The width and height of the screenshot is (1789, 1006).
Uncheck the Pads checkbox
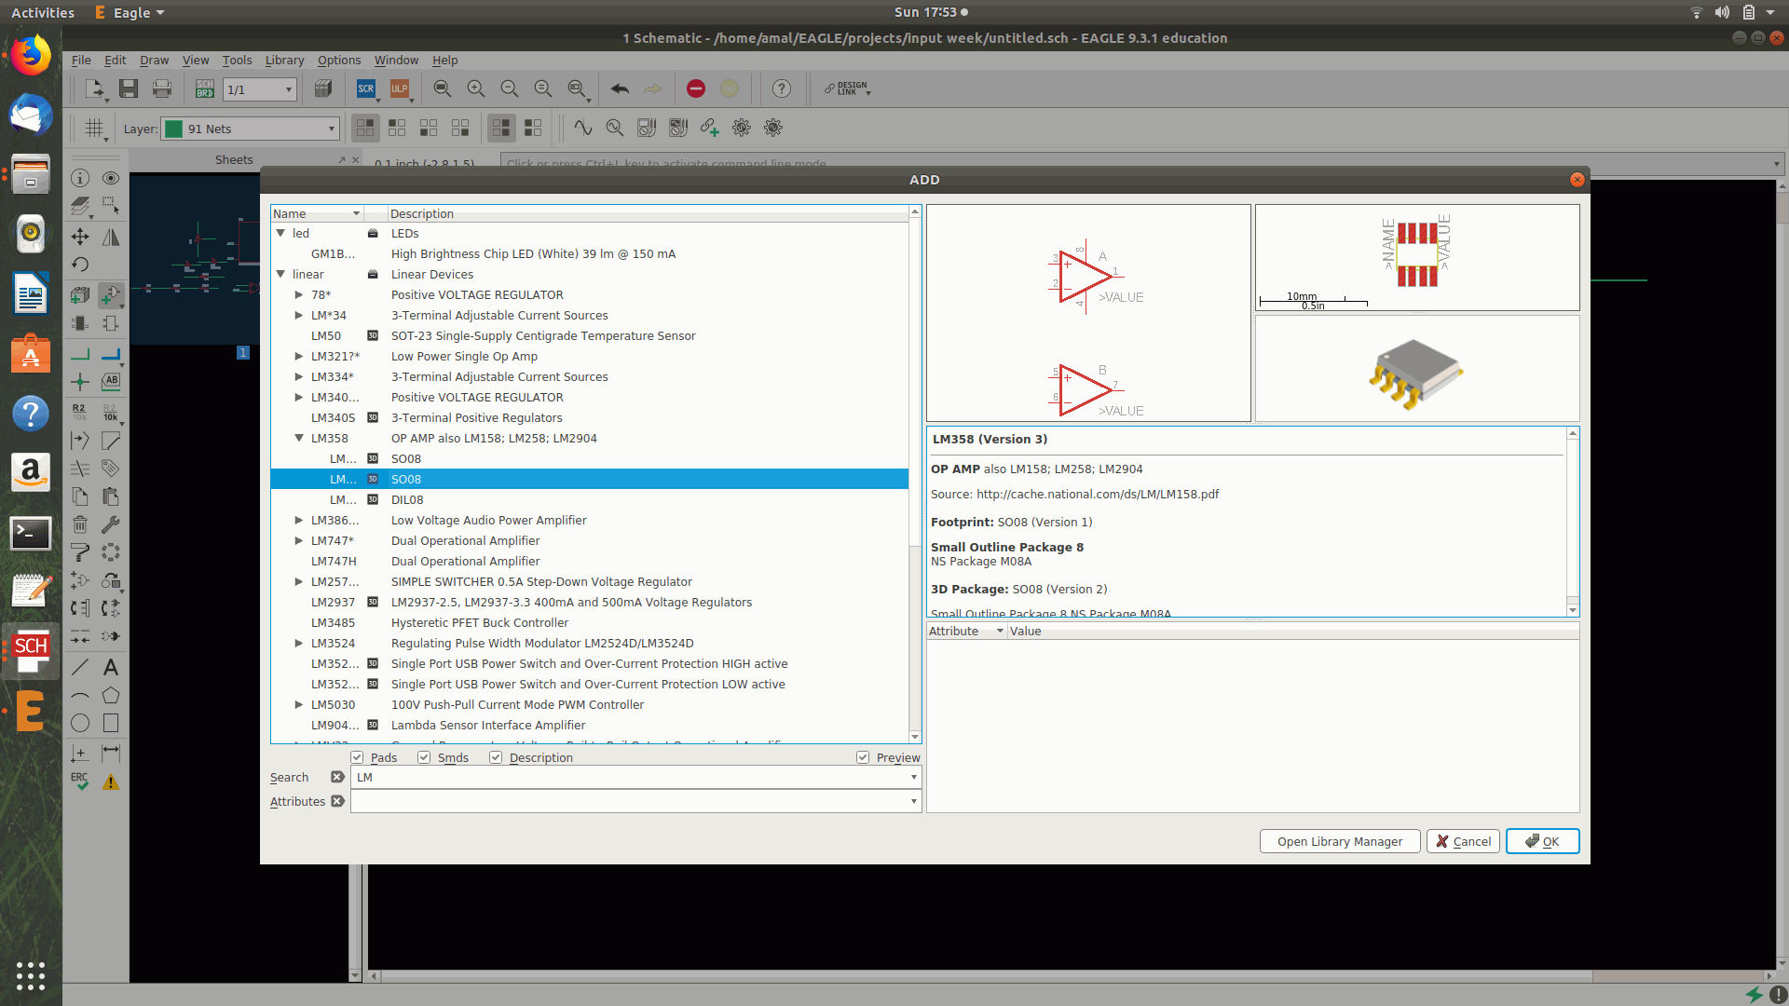[x=358, y=757]
